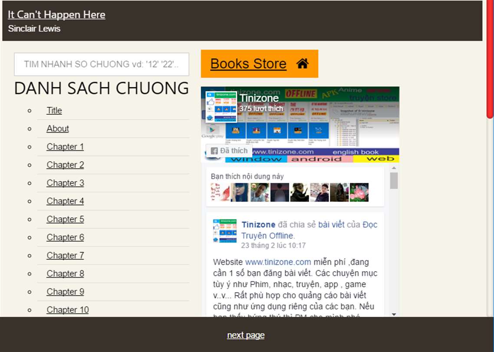Click the www.tinizone.com link in the post
This screenshot has width=494, height=352.
[x=278, y=262]
